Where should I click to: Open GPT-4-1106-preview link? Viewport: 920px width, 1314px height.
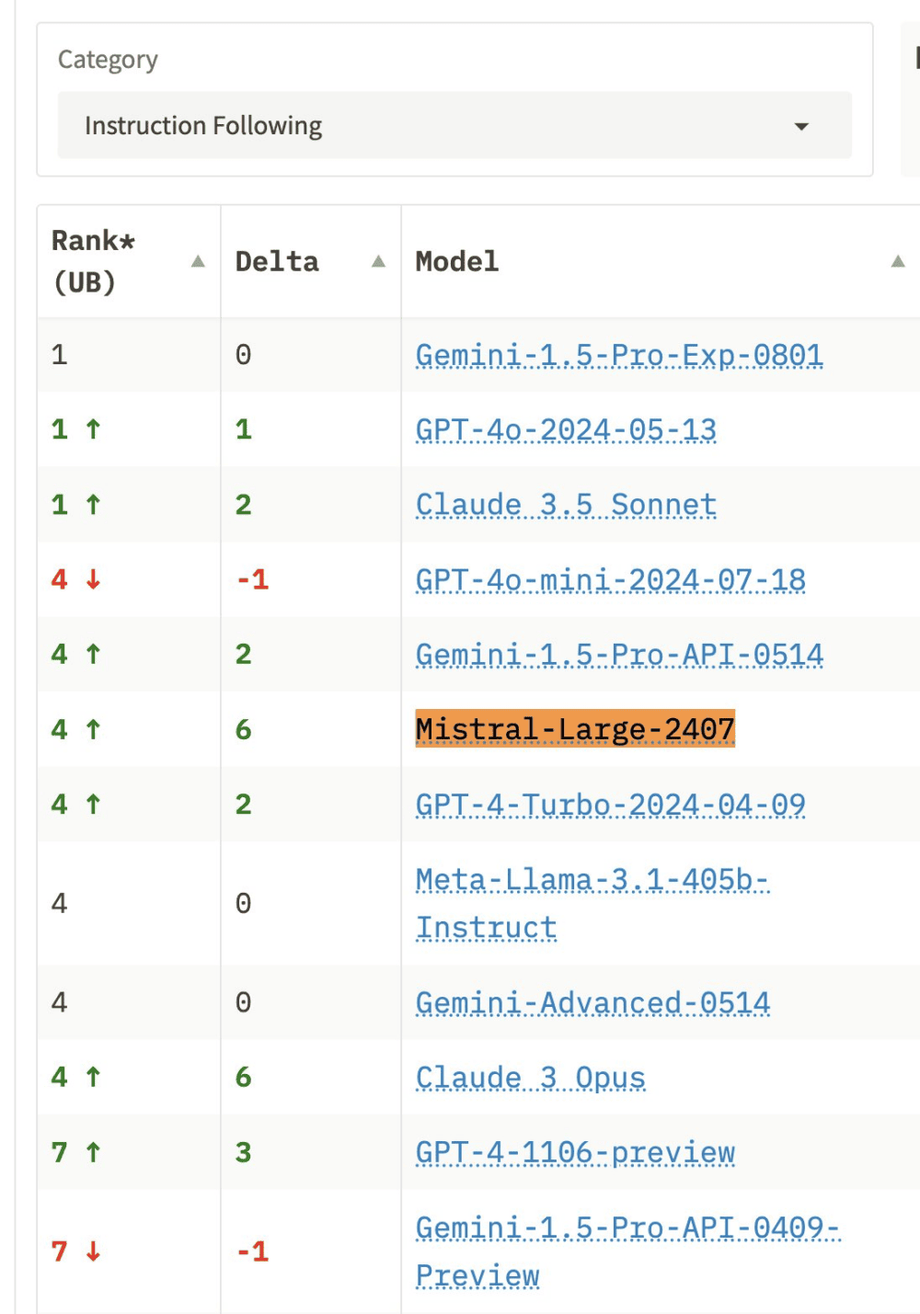pyautogui.click(x=575, y=1152)
